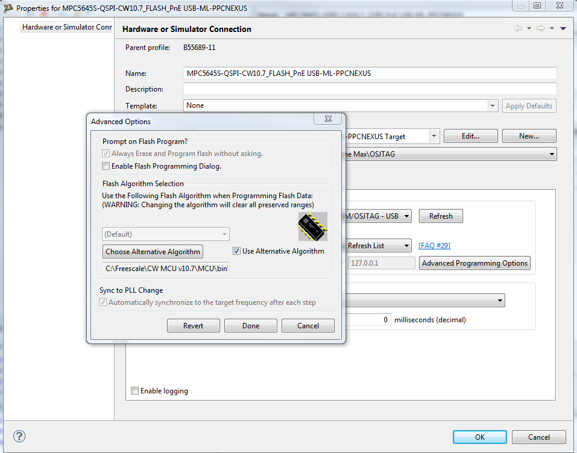The image size is (577, 453).
Task: Click the Properties window title icon
Action: coord(8,8)
